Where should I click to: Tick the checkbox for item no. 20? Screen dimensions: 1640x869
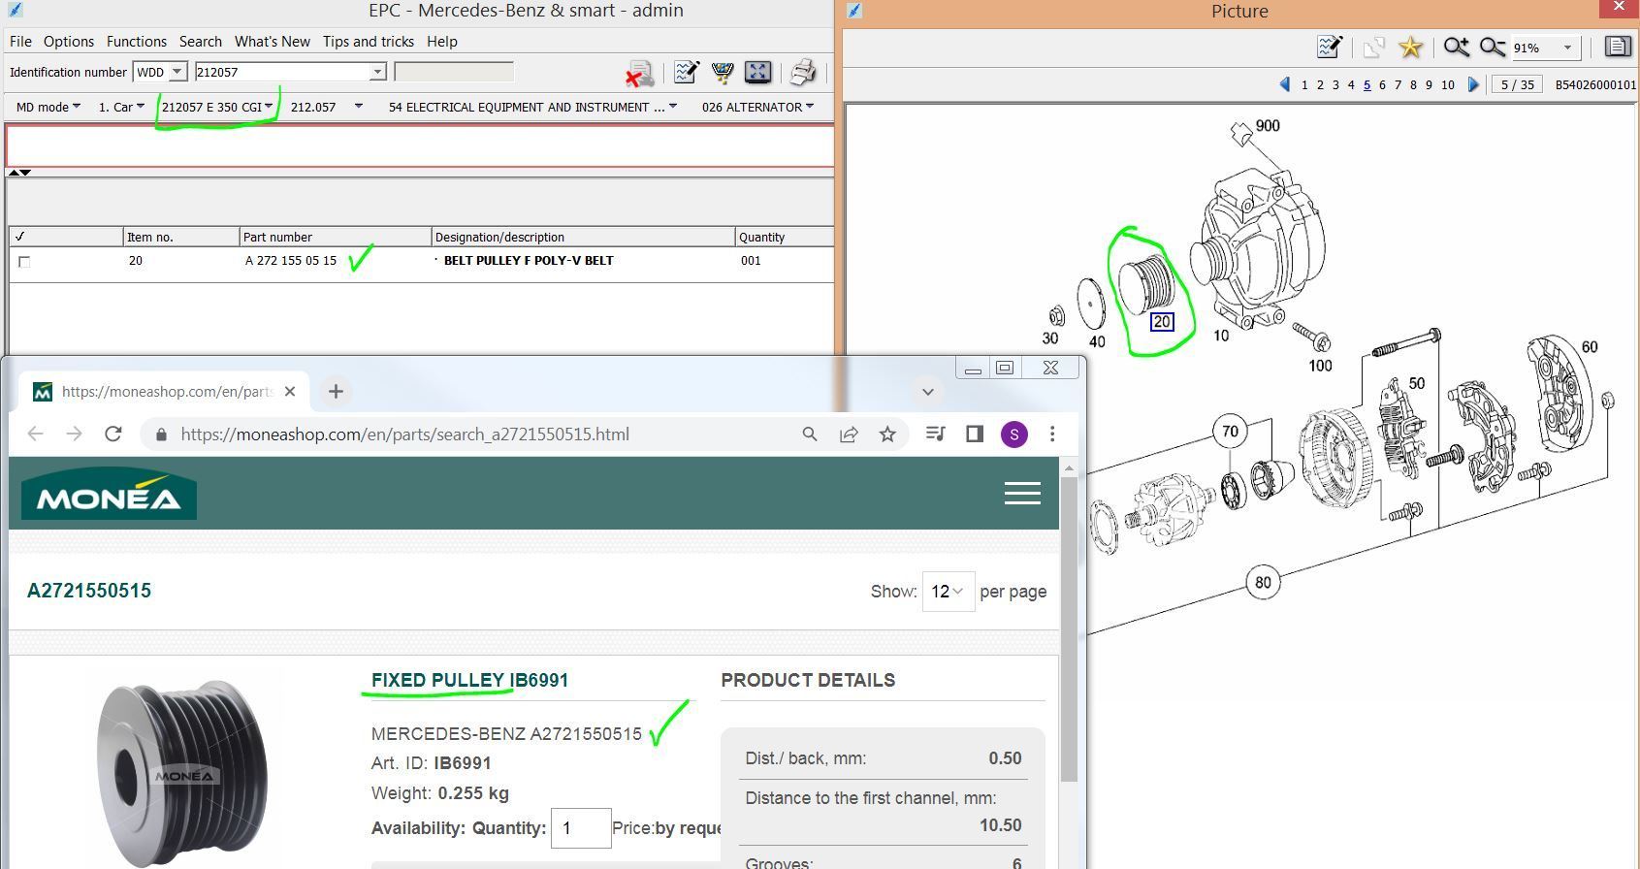[24, 262]
